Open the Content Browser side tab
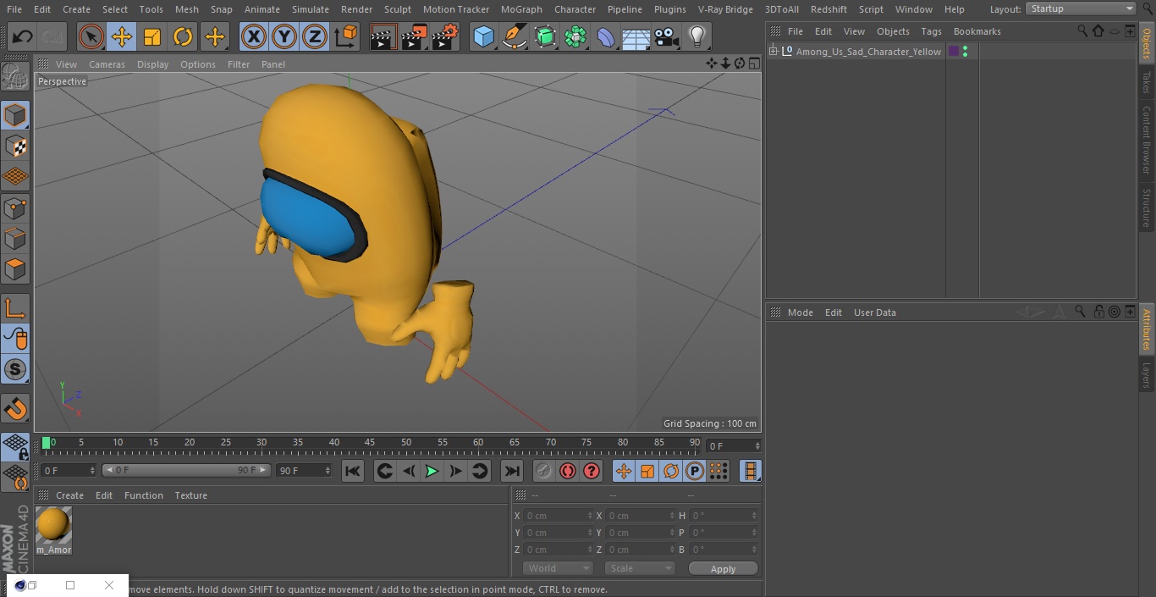 [x=1147, y=140]
